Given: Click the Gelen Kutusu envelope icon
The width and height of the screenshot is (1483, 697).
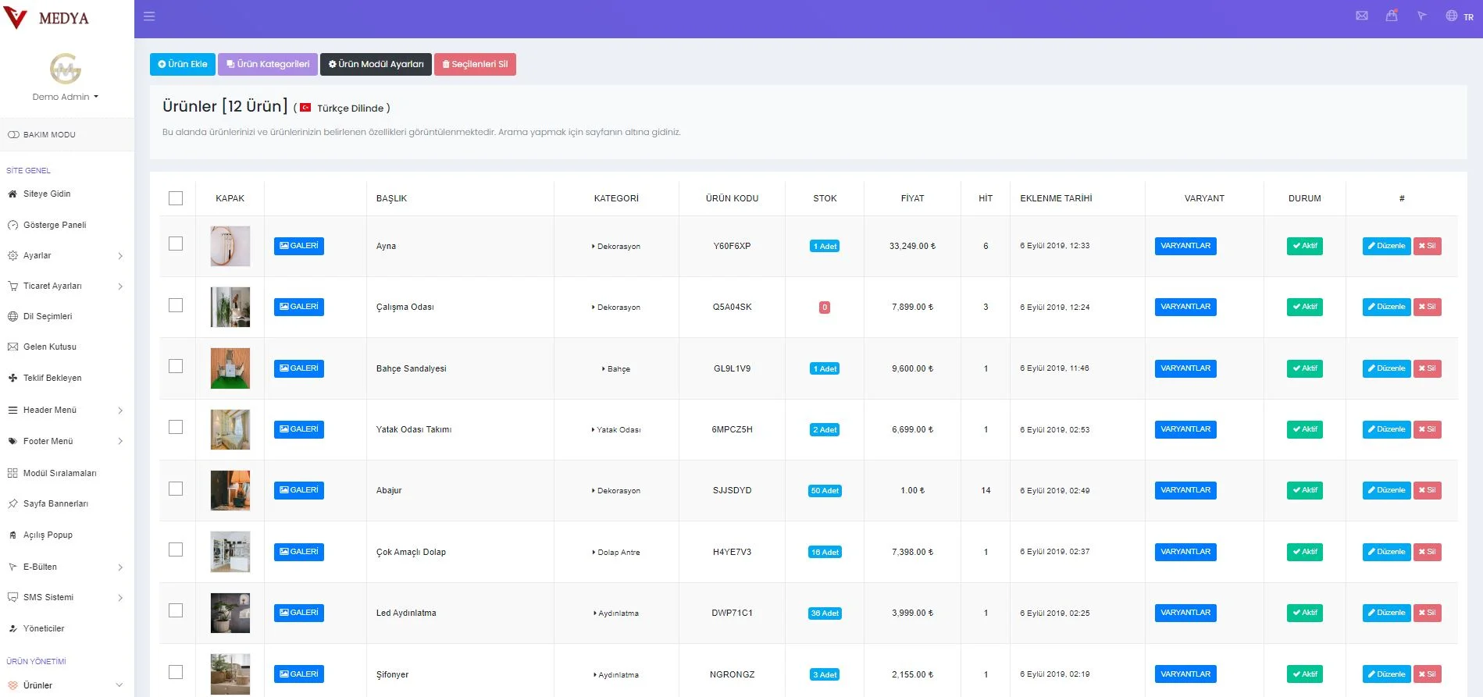Looking at the screenshot, I should (12, 347).
